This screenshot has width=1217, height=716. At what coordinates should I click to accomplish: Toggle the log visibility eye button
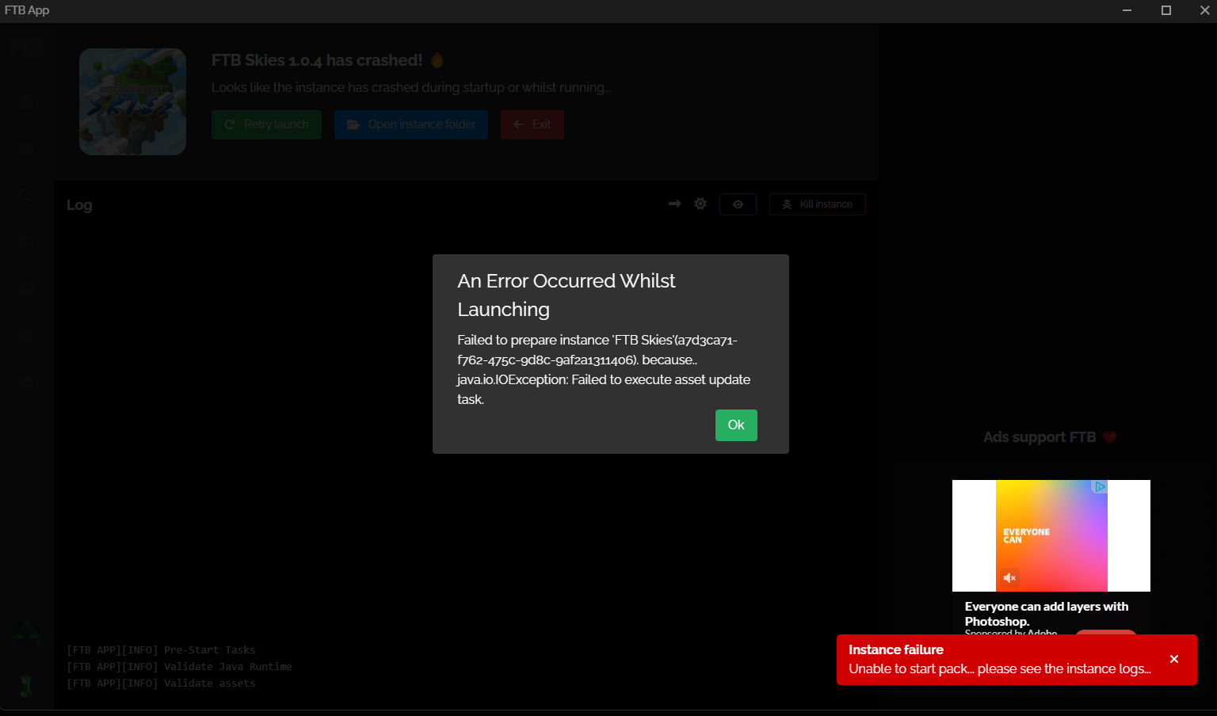tap(738, 204)
